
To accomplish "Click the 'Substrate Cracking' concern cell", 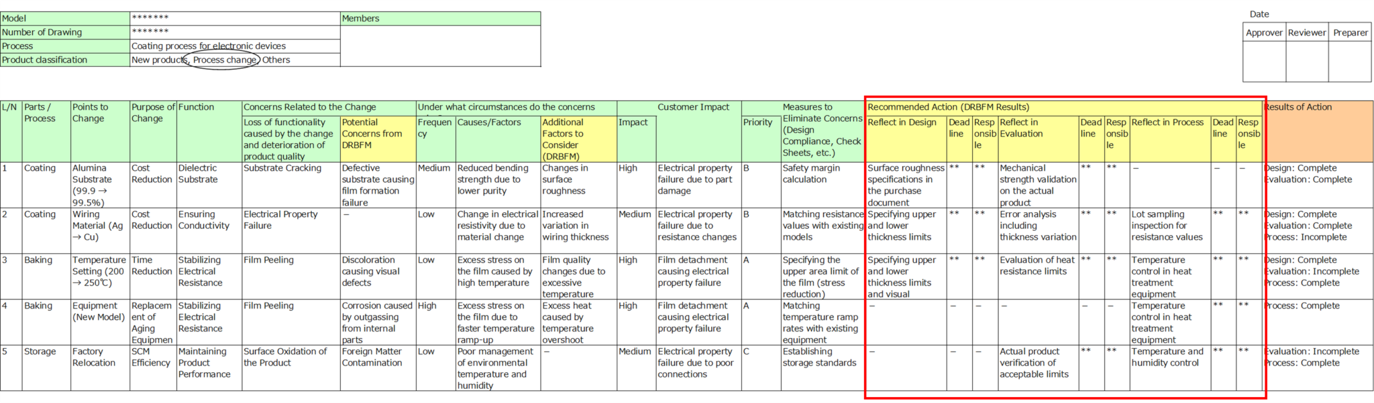I will point(291,185).
